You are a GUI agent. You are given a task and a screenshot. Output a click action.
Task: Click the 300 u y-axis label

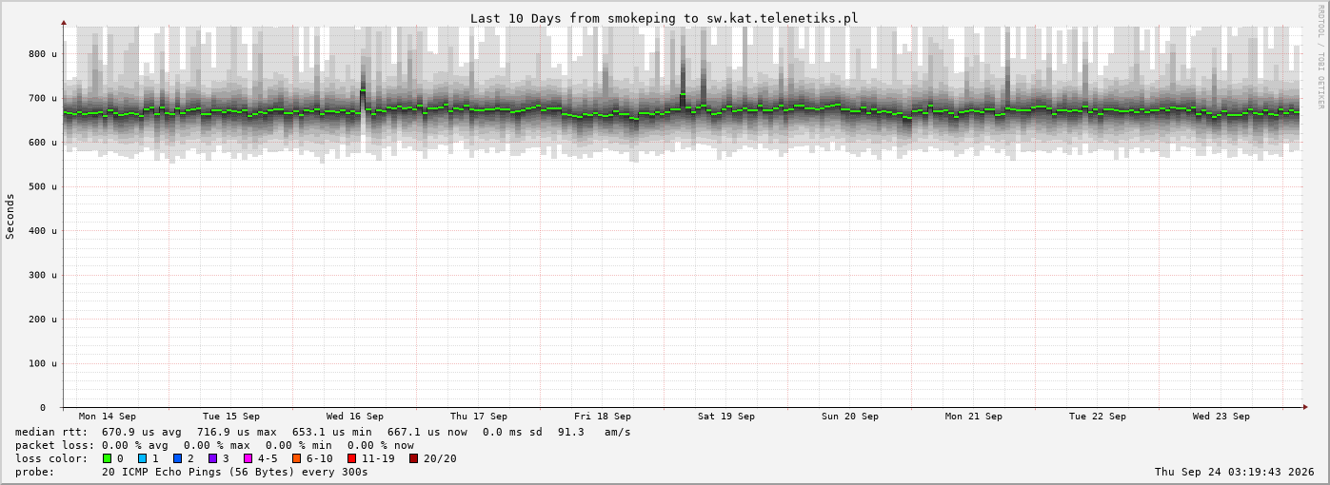tap(42, 275)
